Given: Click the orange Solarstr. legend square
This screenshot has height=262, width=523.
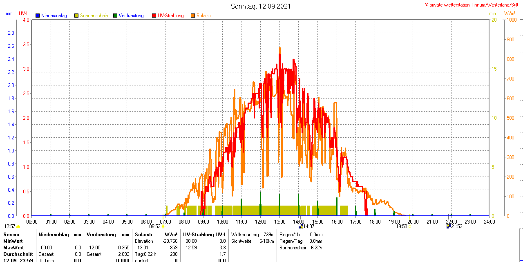Looking at the screenshot, I should [193, 16].
